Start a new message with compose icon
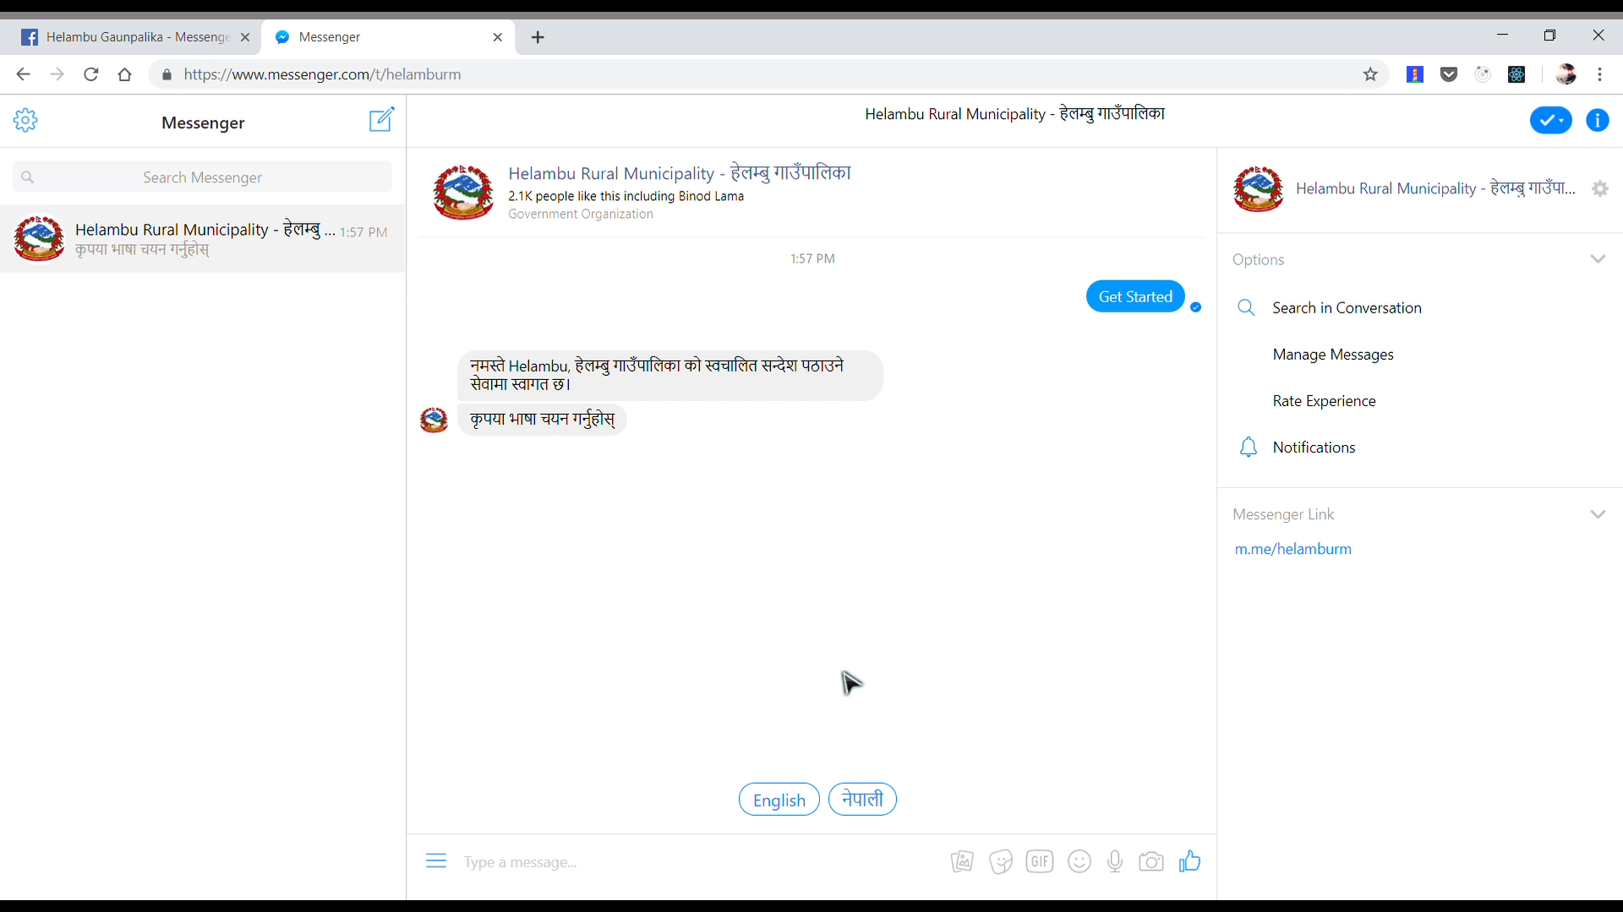 pyautogui.click(x=382, y=119)
